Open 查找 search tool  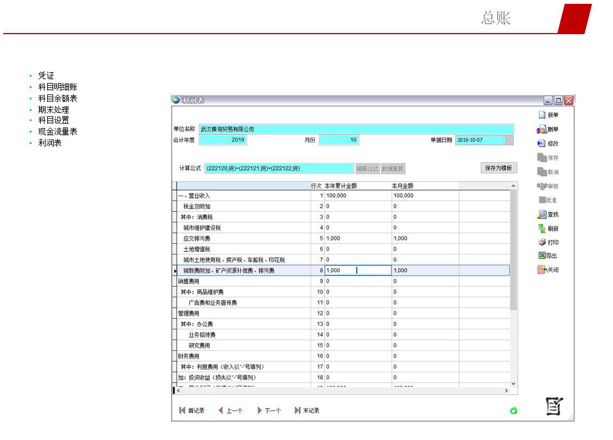541,214
